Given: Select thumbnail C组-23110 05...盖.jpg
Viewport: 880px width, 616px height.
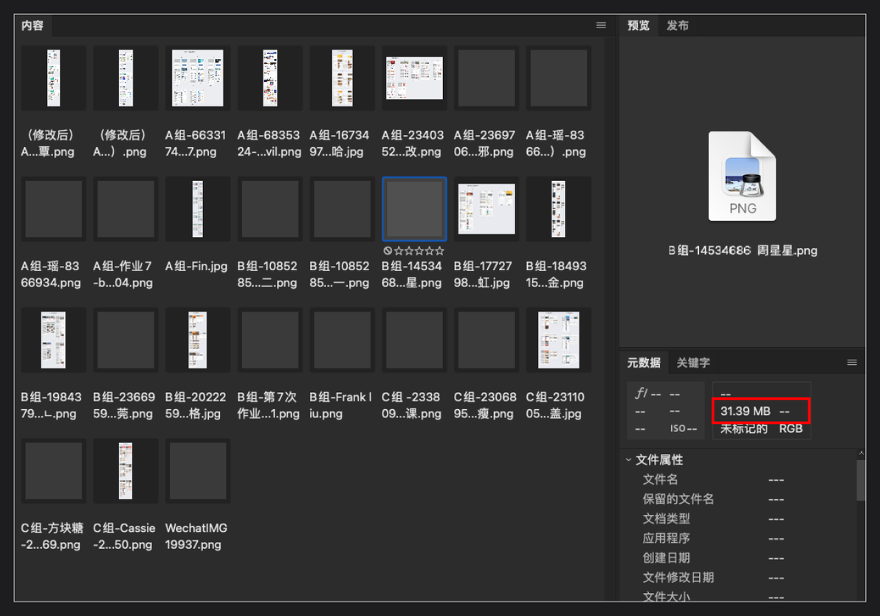Looking at the screenshot, I should (558, 340).
